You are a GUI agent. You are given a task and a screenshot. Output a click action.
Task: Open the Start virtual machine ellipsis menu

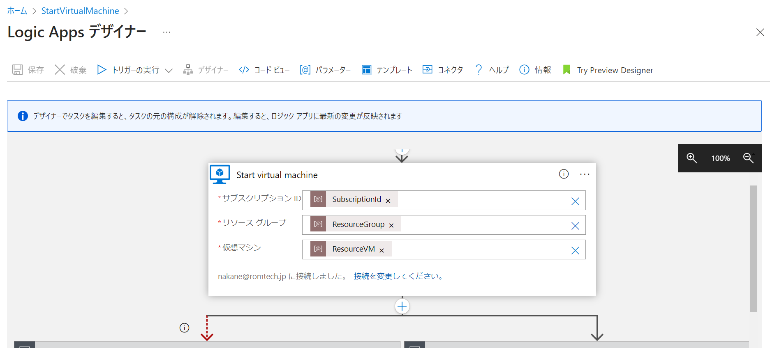tap(585, 174)
